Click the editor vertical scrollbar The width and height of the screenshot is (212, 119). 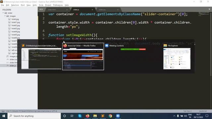tap(211, 44)
